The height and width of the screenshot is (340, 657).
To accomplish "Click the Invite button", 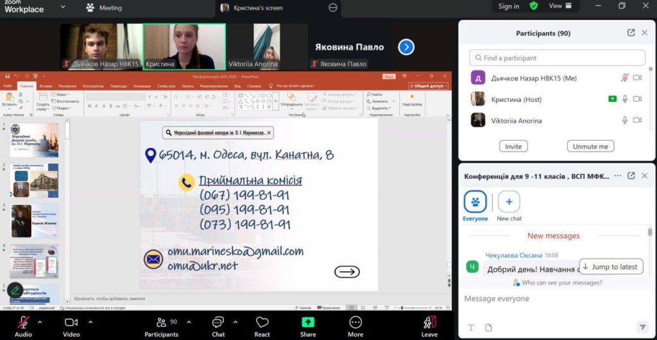I will pyautogui.click(x=513, y=146).
